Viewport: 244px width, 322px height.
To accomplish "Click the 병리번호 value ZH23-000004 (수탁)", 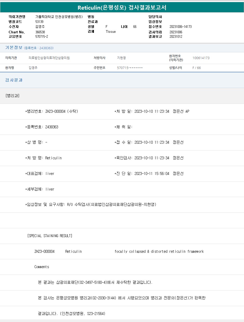I will (x=61, y=111).
